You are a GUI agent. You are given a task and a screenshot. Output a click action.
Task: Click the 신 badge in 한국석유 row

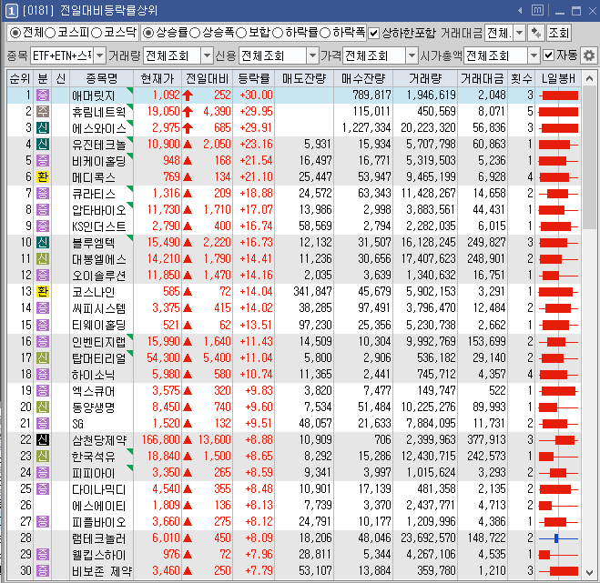coord(43,456)
